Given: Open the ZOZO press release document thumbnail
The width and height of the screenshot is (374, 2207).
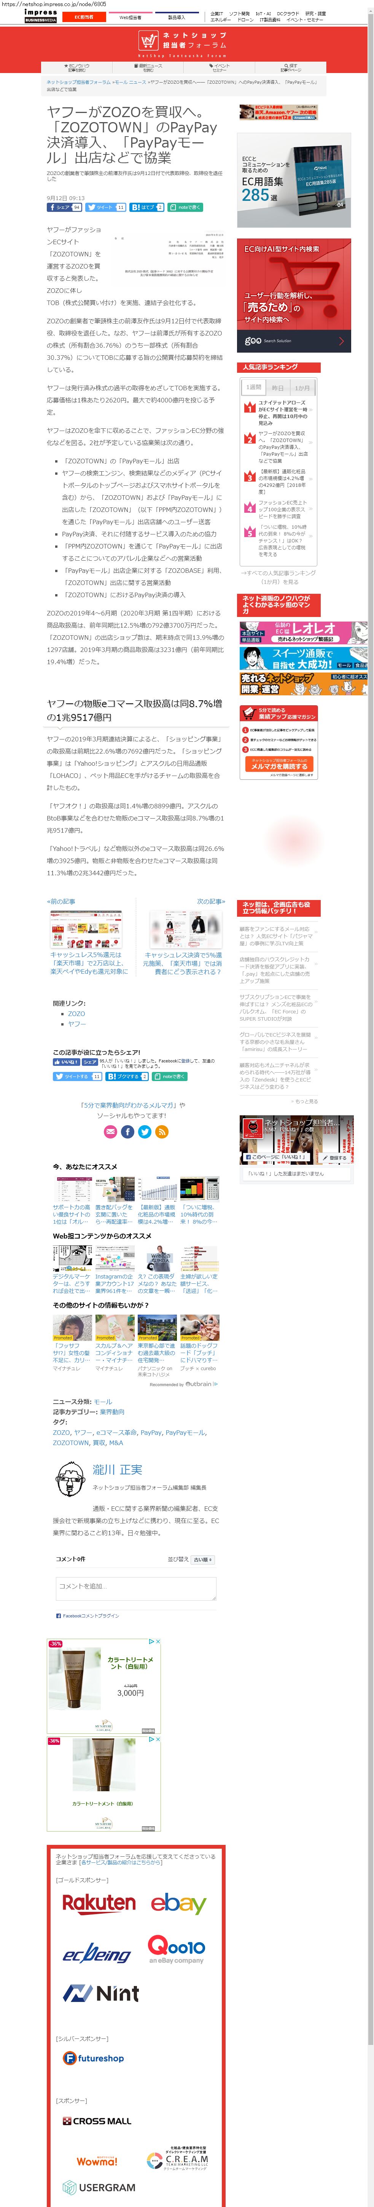Looking at the screenshot, I should 168,254.
